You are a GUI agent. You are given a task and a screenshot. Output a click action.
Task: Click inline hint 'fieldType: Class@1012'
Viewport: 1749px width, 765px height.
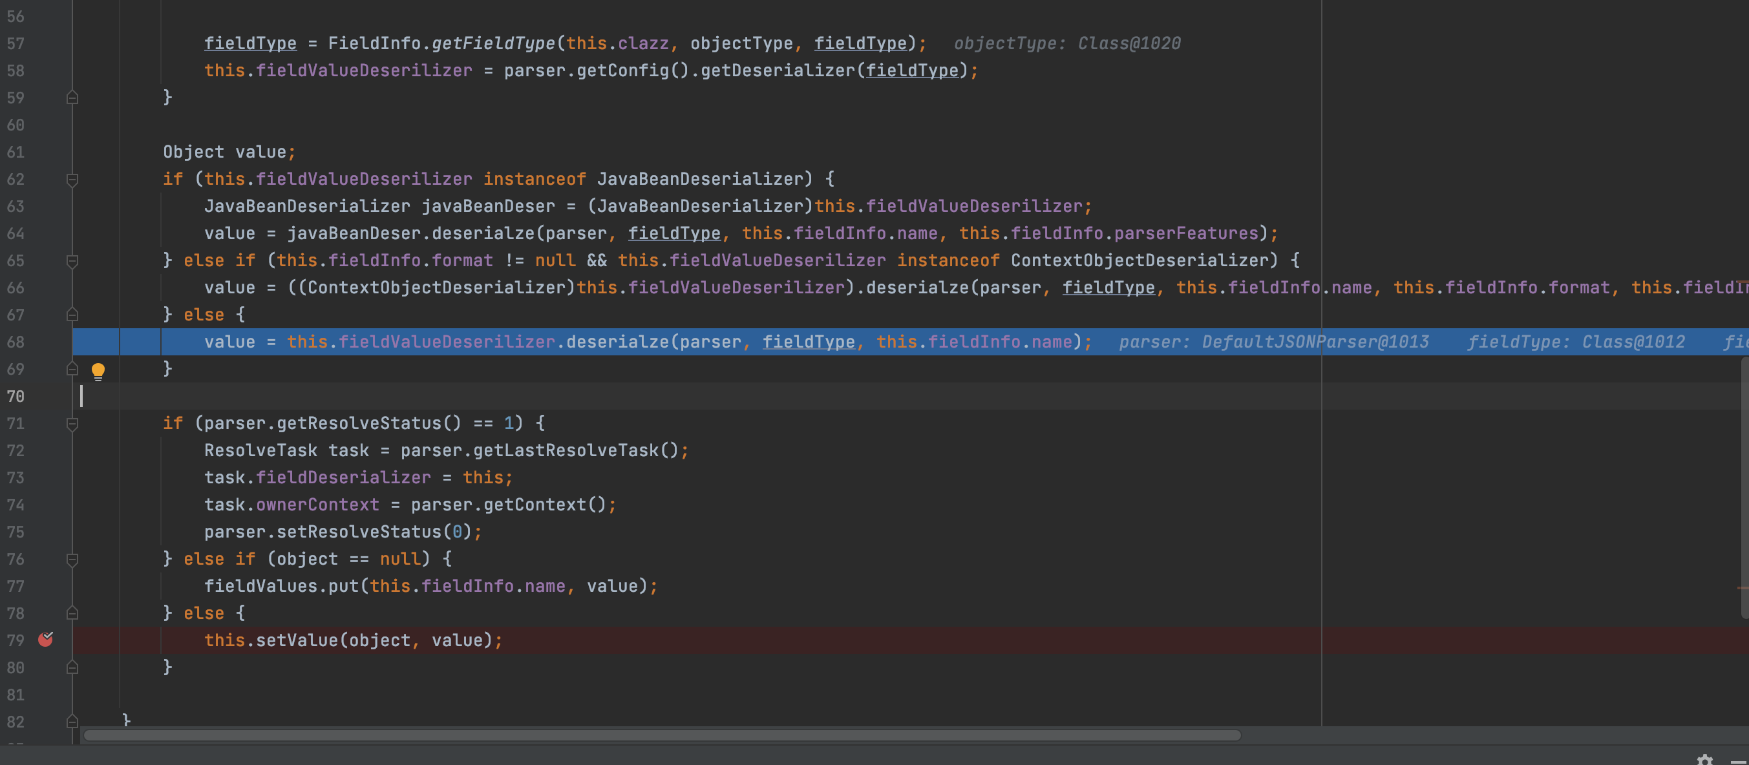tap(1576, 342)
